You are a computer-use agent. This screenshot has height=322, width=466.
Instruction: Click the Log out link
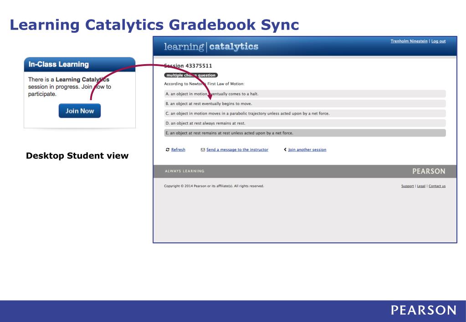438,41
